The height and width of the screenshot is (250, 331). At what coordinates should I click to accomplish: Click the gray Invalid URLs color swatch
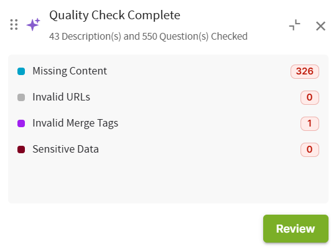point(21,97)
